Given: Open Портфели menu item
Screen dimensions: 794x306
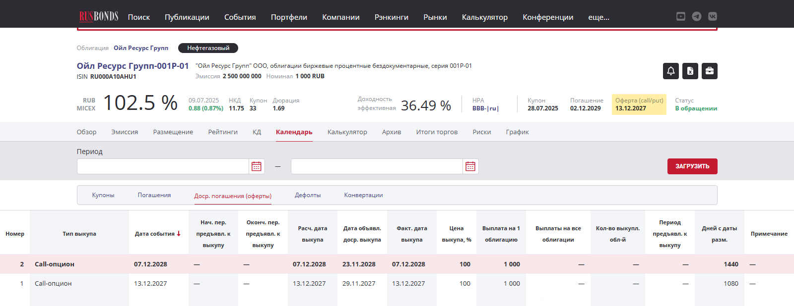Looking at the screenshot, I should pos(289,17).
